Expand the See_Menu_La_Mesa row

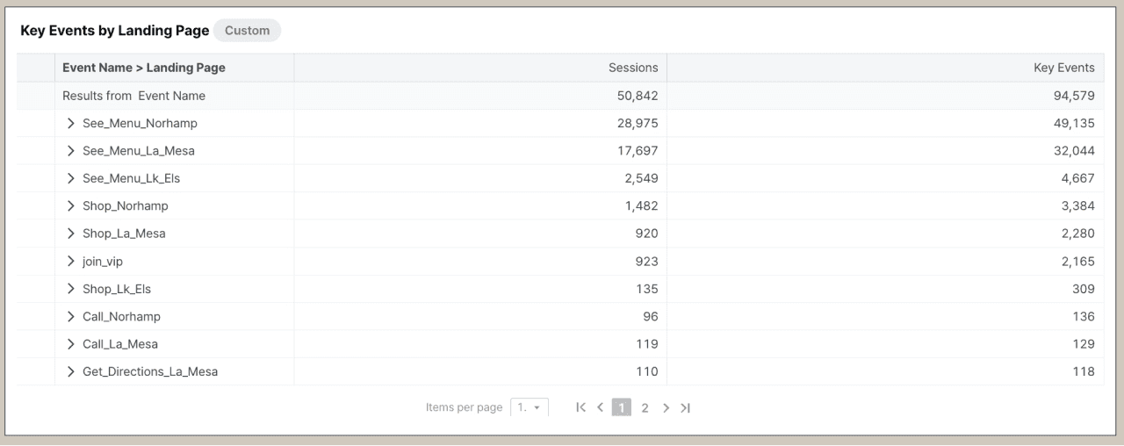coord(71,151)
